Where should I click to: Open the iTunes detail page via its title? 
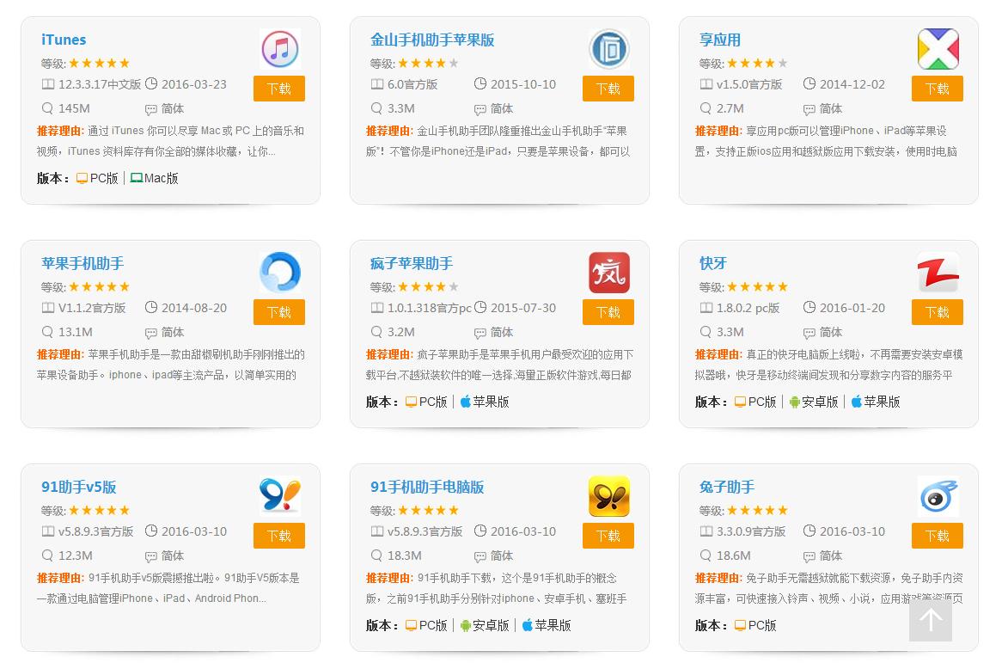pos(64,40)
